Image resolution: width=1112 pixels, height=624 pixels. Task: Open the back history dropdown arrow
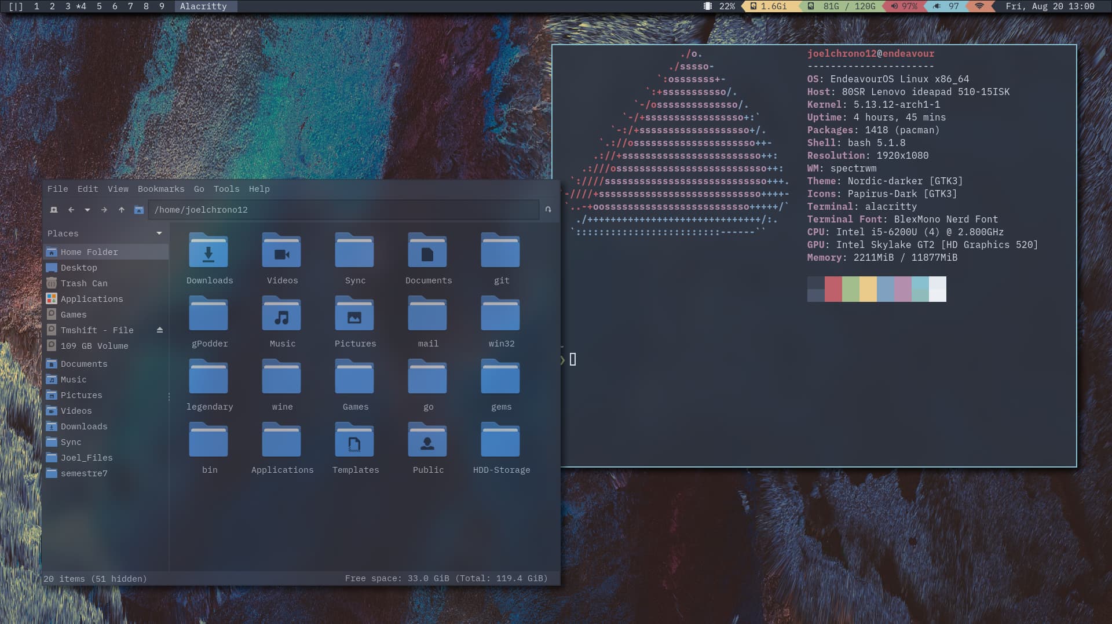pos(87,210)
